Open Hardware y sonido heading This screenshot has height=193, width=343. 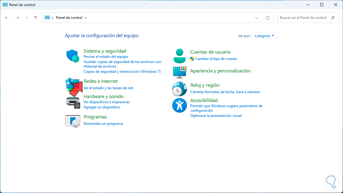[103, 96]
